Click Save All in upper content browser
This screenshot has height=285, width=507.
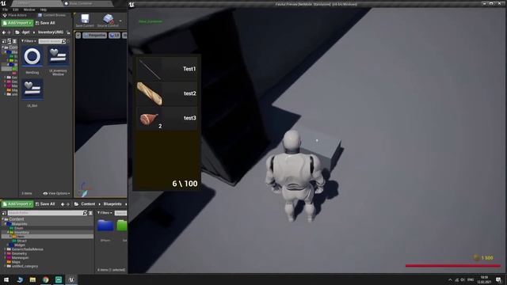pyautogui.click(x=45, y=23)
